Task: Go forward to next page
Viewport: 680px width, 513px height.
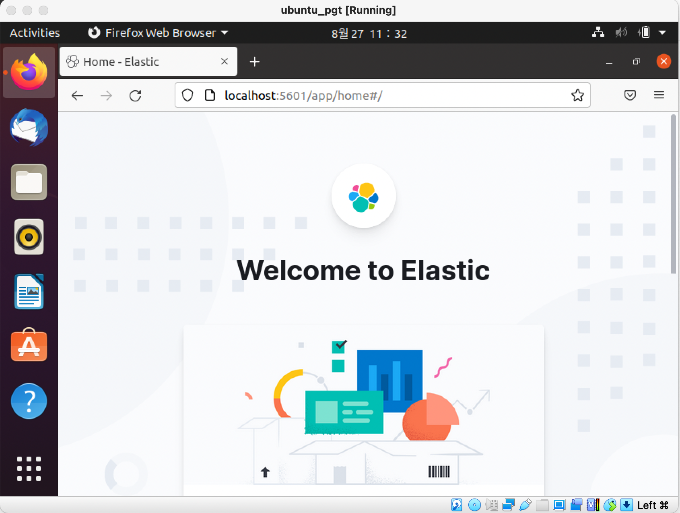Action: (106, 95)
